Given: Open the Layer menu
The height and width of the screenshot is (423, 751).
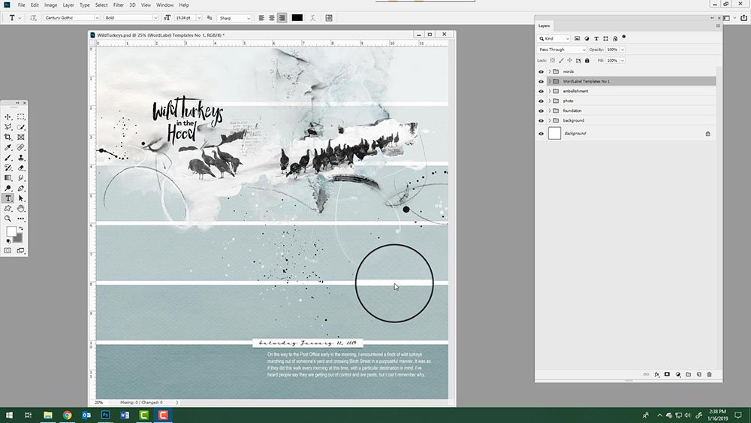Looking at the screenshot, I should pyautogui.click(x=68, y=5).
